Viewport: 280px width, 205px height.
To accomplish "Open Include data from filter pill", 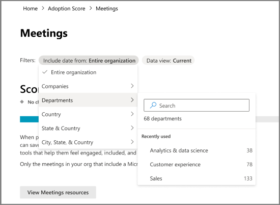I will coord(89,61).
